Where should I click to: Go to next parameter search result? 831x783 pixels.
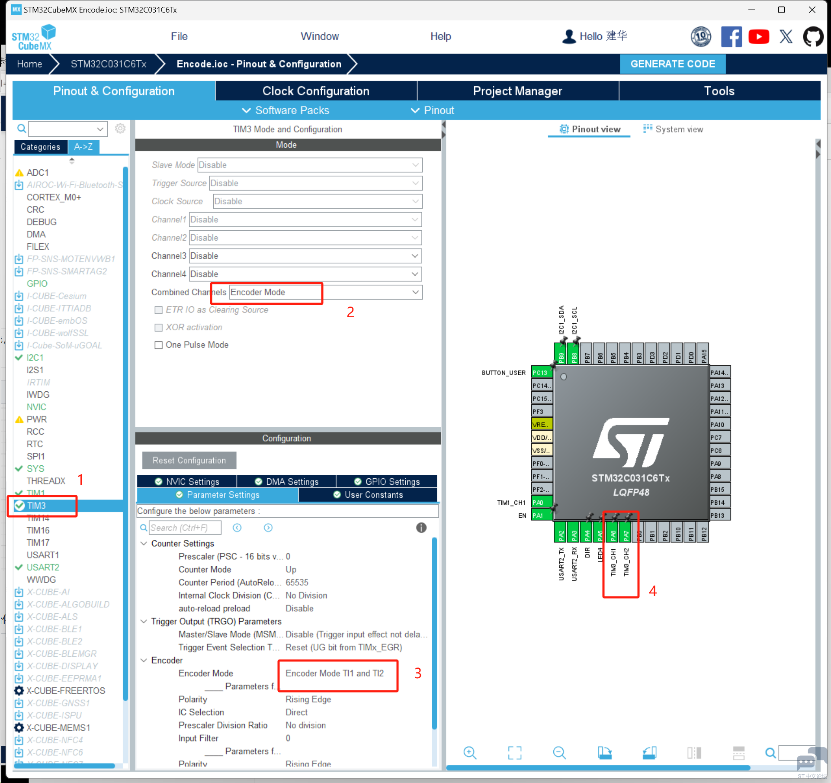268,528
